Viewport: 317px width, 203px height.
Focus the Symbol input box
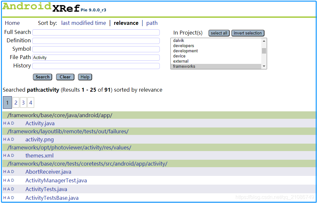[96, 49]
